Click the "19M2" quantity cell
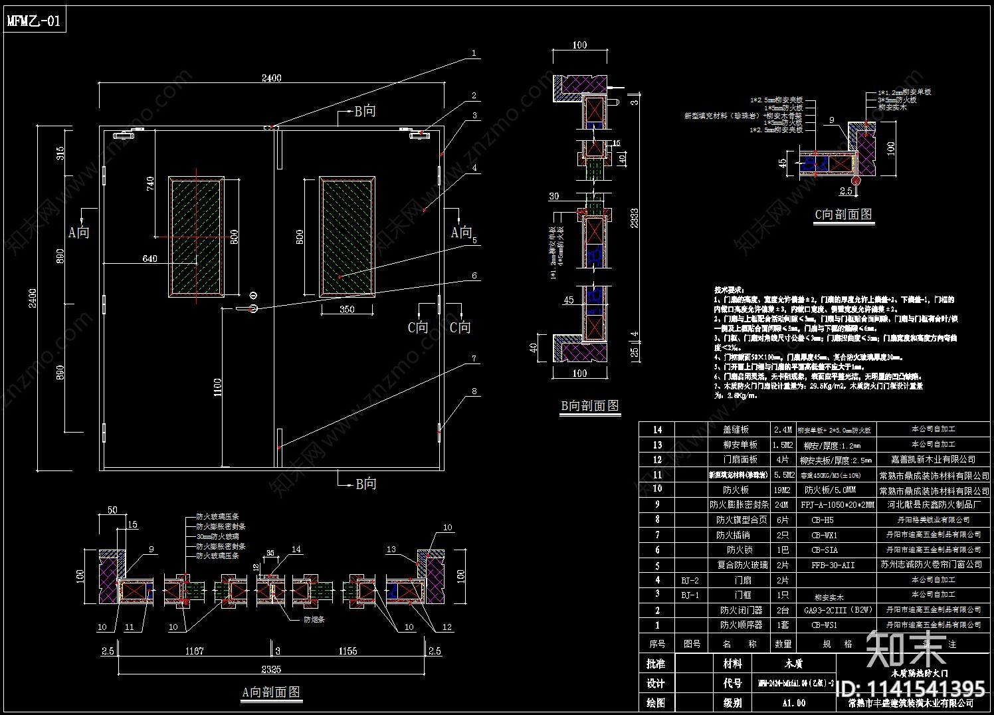This screenshot has height=715, width=994. pyautogui.click(x=785, y=489)
